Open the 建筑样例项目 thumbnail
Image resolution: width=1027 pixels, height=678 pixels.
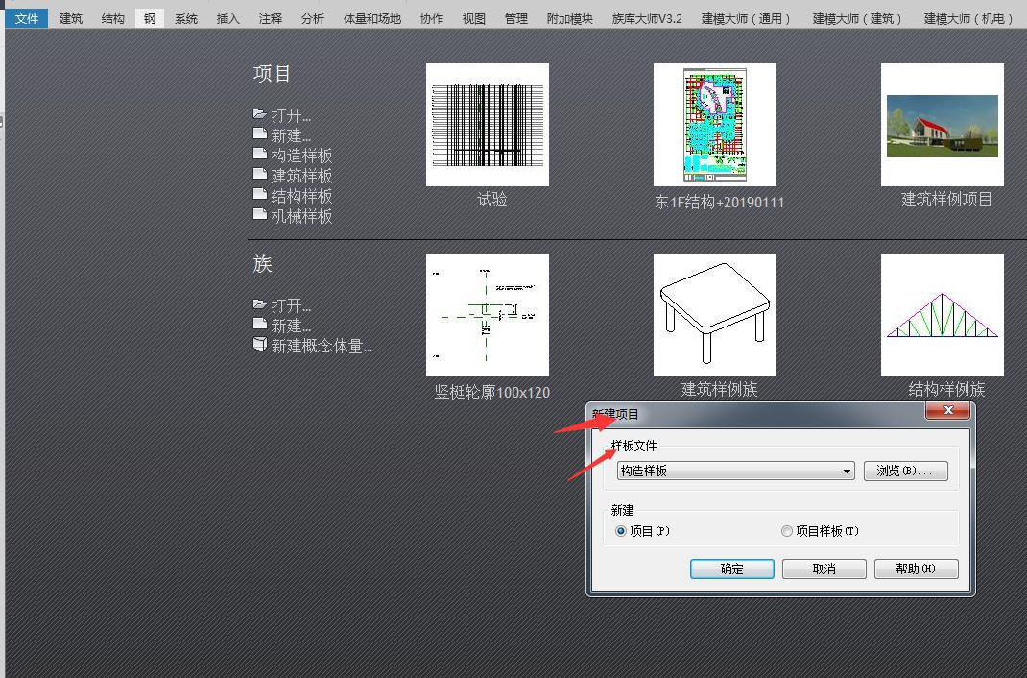point(942,125)
